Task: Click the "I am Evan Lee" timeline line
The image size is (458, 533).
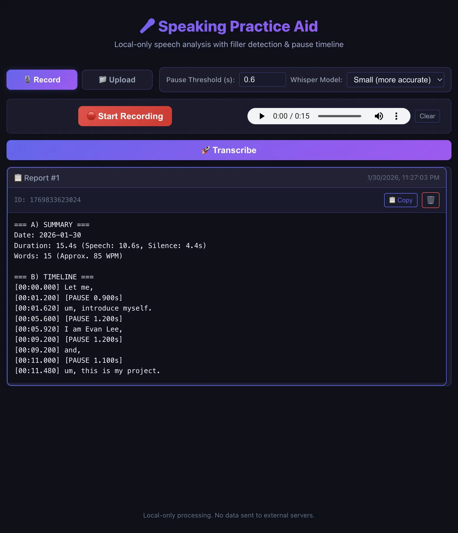Action: (93, 329)
